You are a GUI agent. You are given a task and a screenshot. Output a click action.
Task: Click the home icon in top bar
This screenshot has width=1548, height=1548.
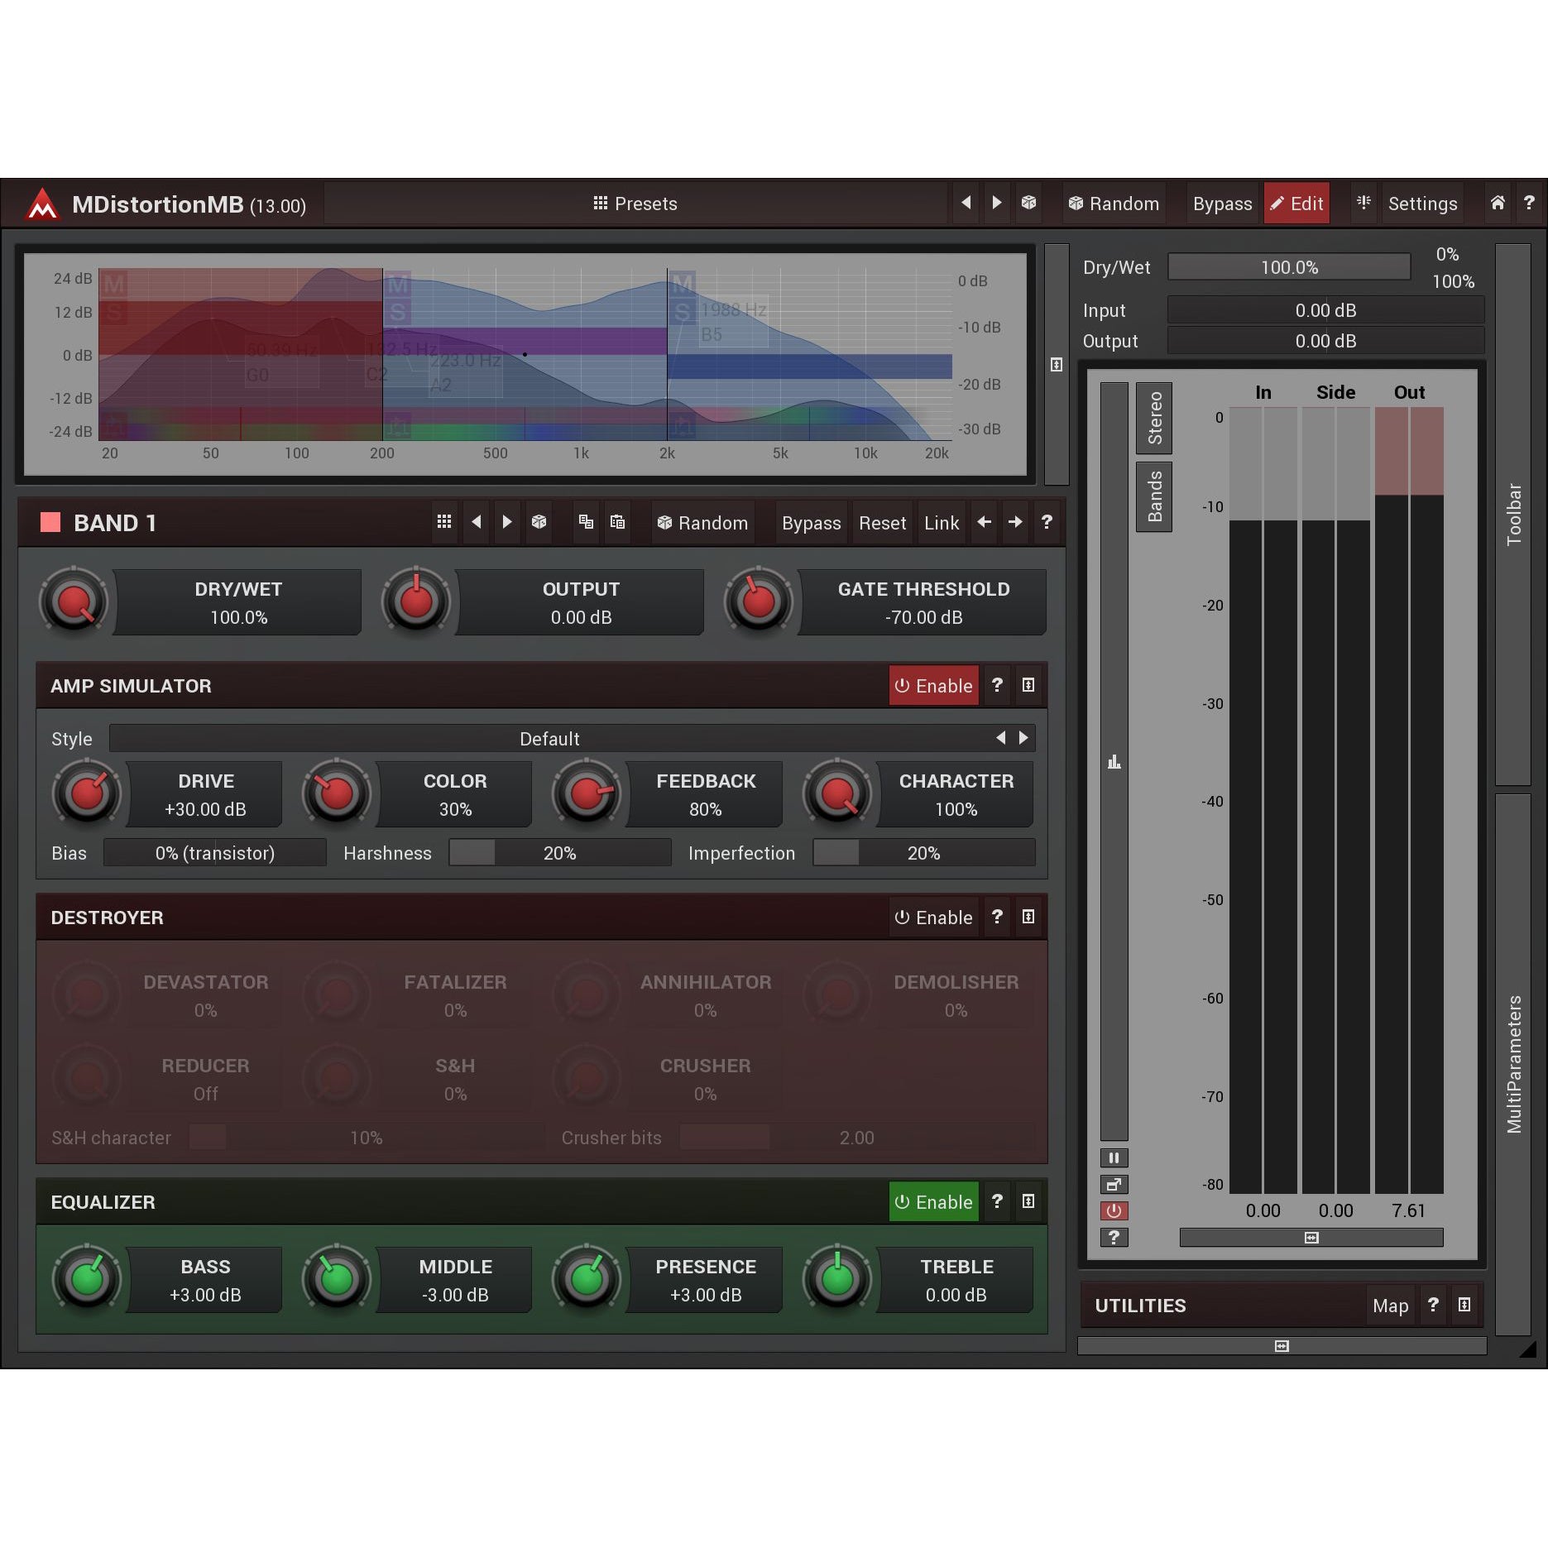tap(1497, 204)
